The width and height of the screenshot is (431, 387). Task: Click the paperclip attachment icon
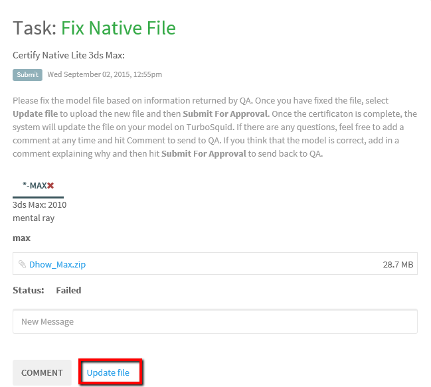[22, 264]
